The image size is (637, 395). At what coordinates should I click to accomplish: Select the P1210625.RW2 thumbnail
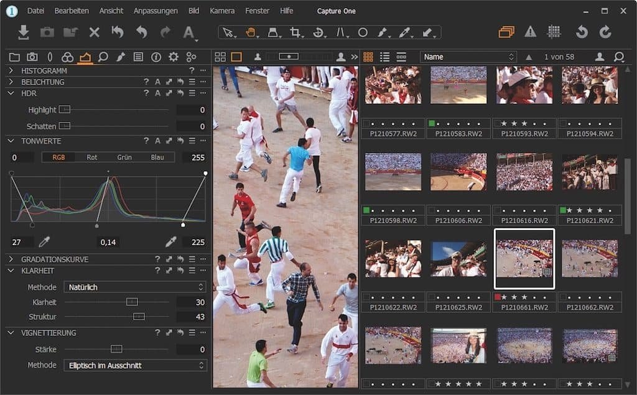coord(458,259)
